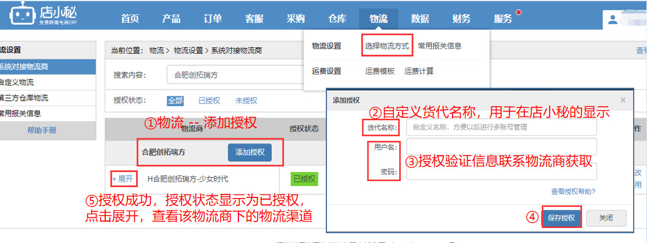Open 运费计算 from the dropdown
Image resolution: width=647 pixels, height=243 pixels.
point(419,71)
